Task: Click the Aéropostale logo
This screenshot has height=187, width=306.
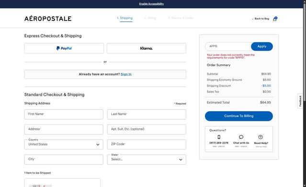Action: point(48,19)
